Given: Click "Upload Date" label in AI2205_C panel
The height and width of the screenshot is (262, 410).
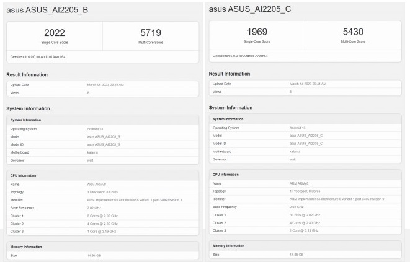Looking at the screenshot, I should 221,84.
